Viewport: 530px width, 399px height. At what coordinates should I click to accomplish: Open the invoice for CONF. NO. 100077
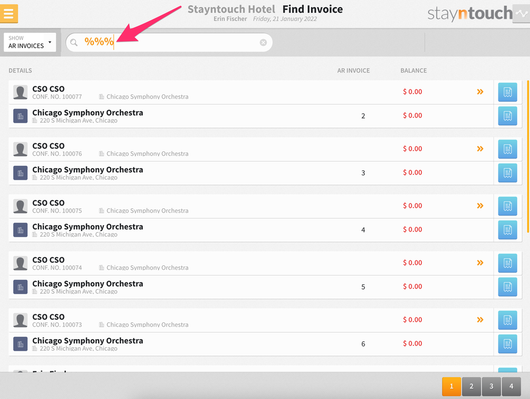pos(508,92)
